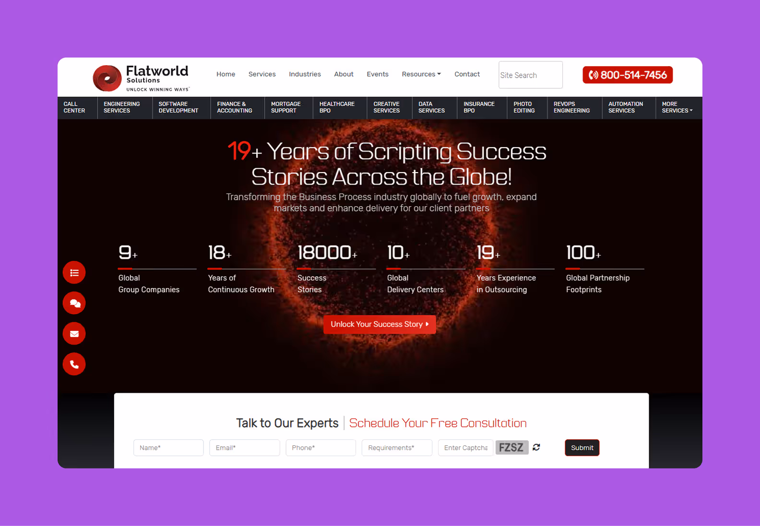Viewport: 760px width, 526px height.
Task: Call the 800-514-7456 phone button
Action: [628, 75]
